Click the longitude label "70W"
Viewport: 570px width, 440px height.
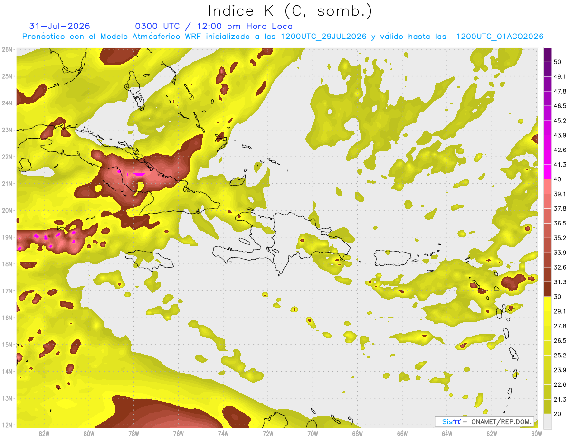coord(313,433)
